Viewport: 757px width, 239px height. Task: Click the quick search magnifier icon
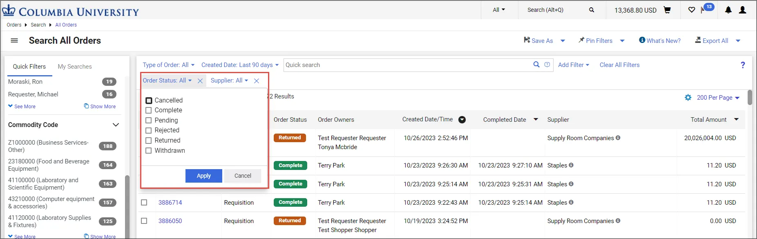[x=536, y=65]
